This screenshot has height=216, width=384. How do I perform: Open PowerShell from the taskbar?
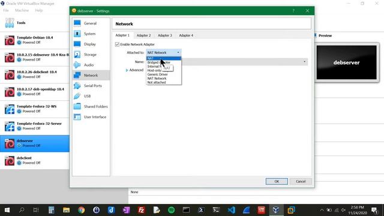click(201, 210)
